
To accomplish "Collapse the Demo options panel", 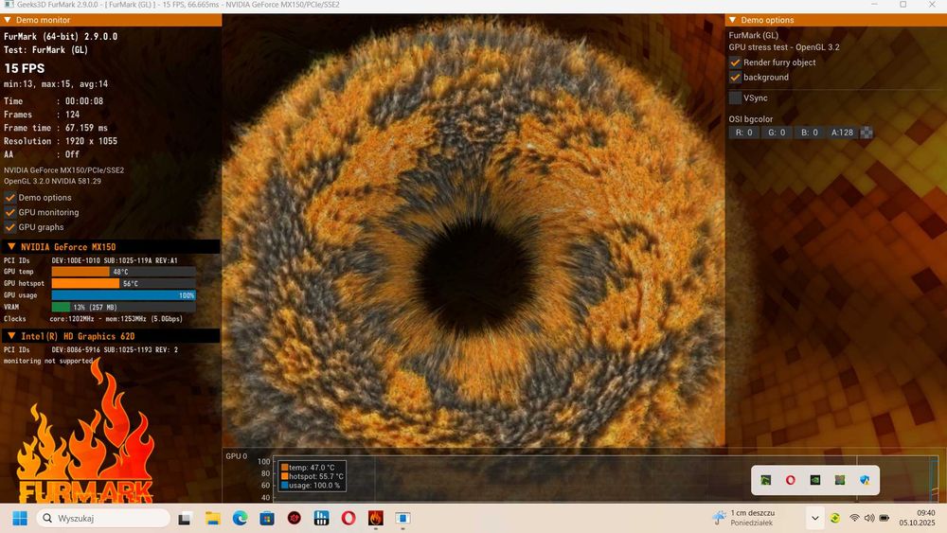I will coord(733,20).
